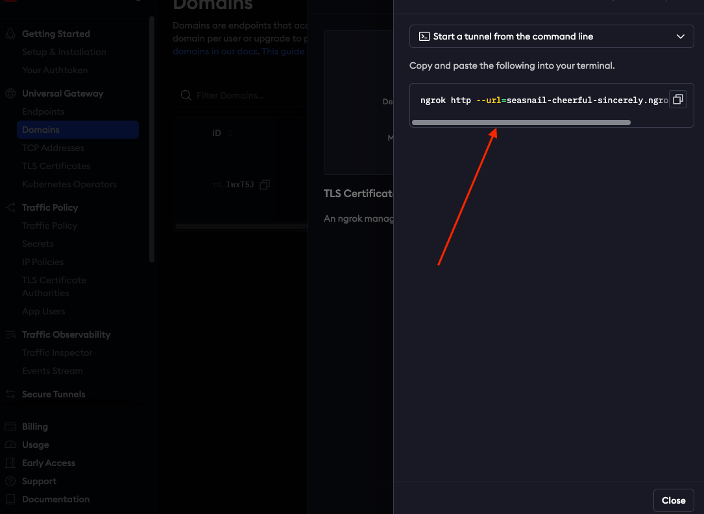Click the Documentation book icon
This screenshot has width=704, height=514.
click(x=10, y=499)
